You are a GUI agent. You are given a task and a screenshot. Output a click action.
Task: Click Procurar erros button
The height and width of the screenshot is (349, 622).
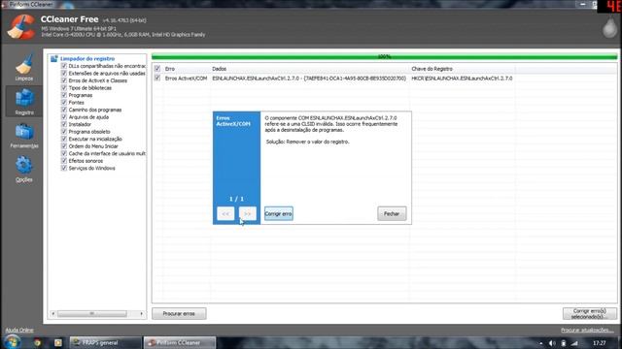point(179,313)
